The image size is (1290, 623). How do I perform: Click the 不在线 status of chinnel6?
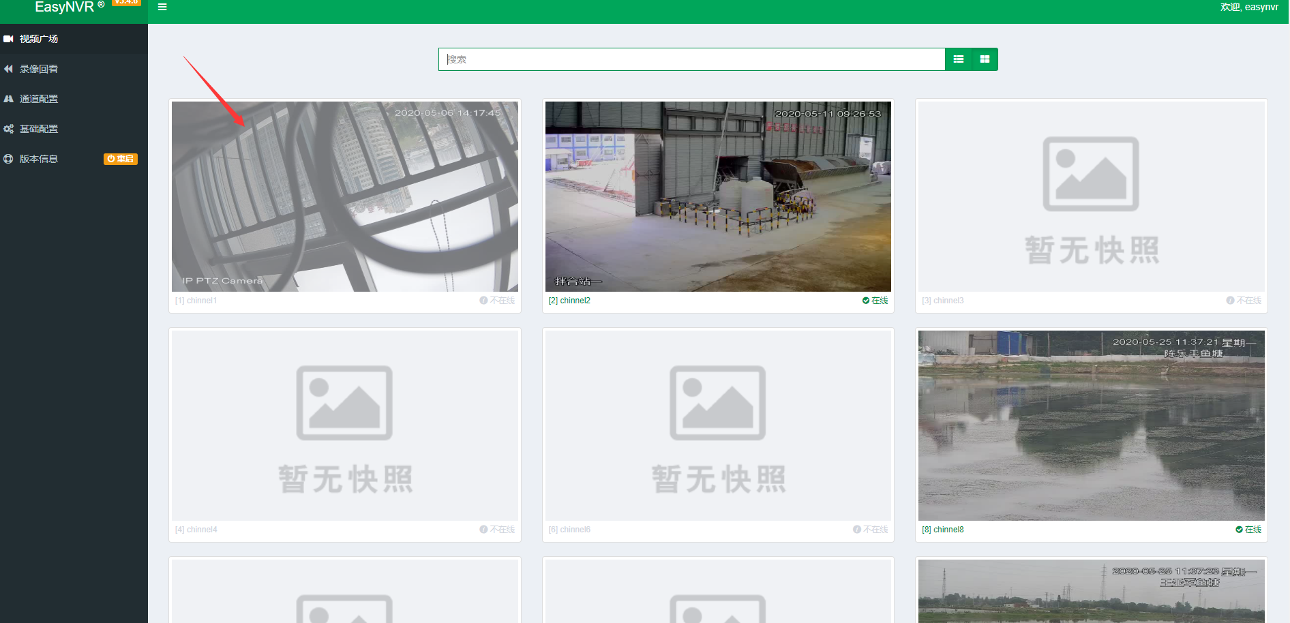pyautogui.click(x=870, y=530)
